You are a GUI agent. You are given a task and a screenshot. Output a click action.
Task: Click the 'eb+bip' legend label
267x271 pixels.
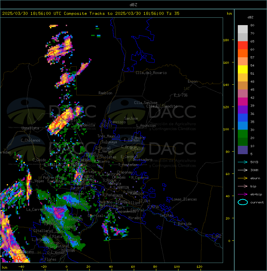click(x=256, y=194)
